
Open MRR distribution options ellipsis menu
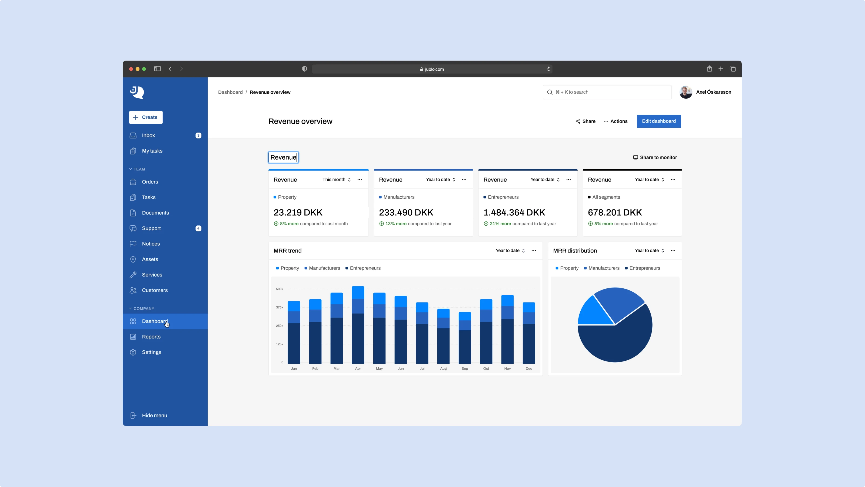click(673, 250)
